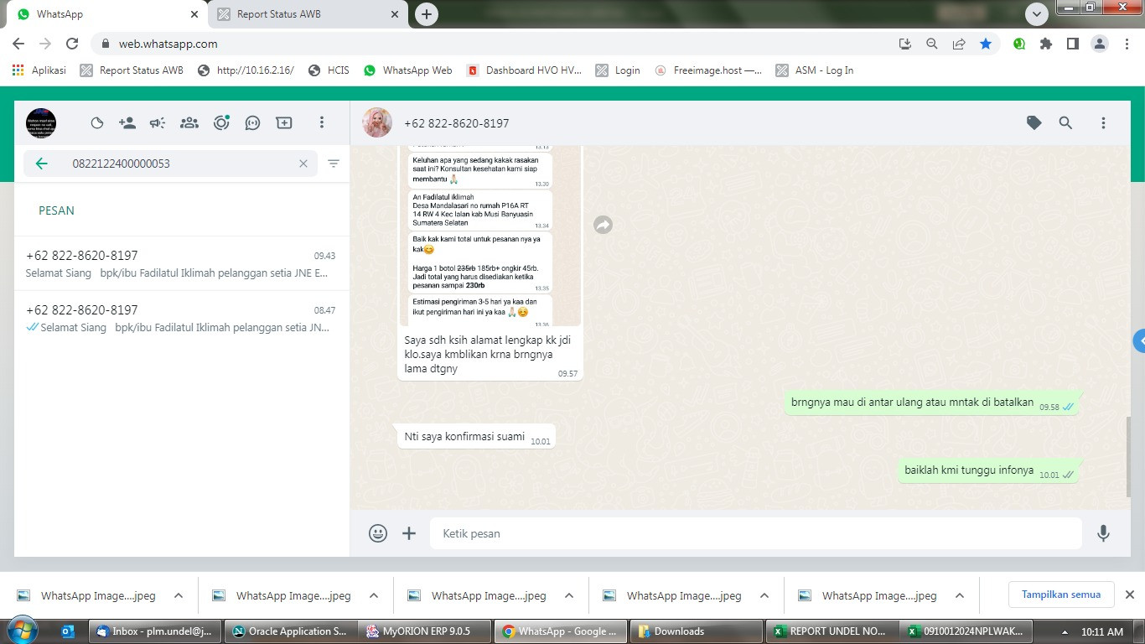Open contact avatar in chat header
Image resolution: width=1145 pixels, height=644 pixels.
coord(377,122)
